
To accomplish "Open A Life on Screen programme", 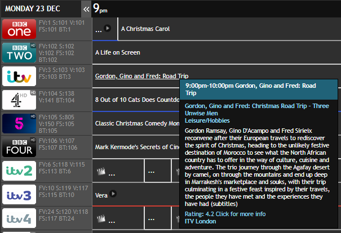I will 118,52.
